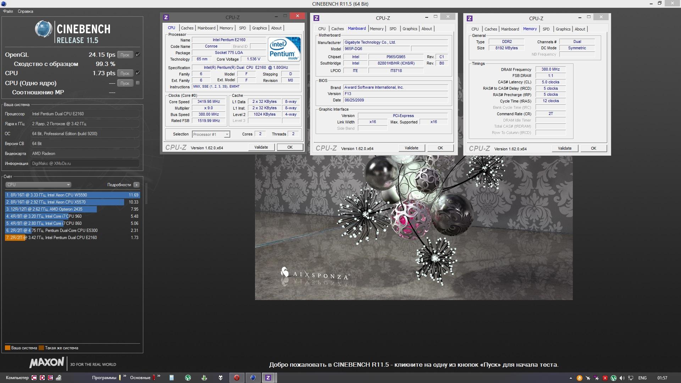This screenshot has height=383, width=681.
Task: Switch to Opera browser in taskbar
Action: (237, 378)
